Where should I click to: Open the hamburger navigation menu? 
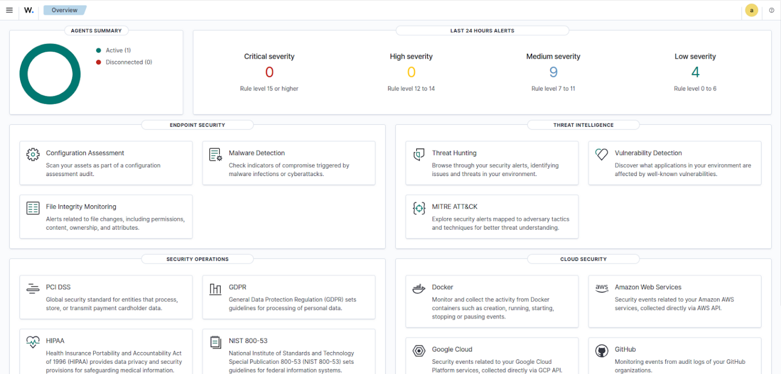(9, 10)
